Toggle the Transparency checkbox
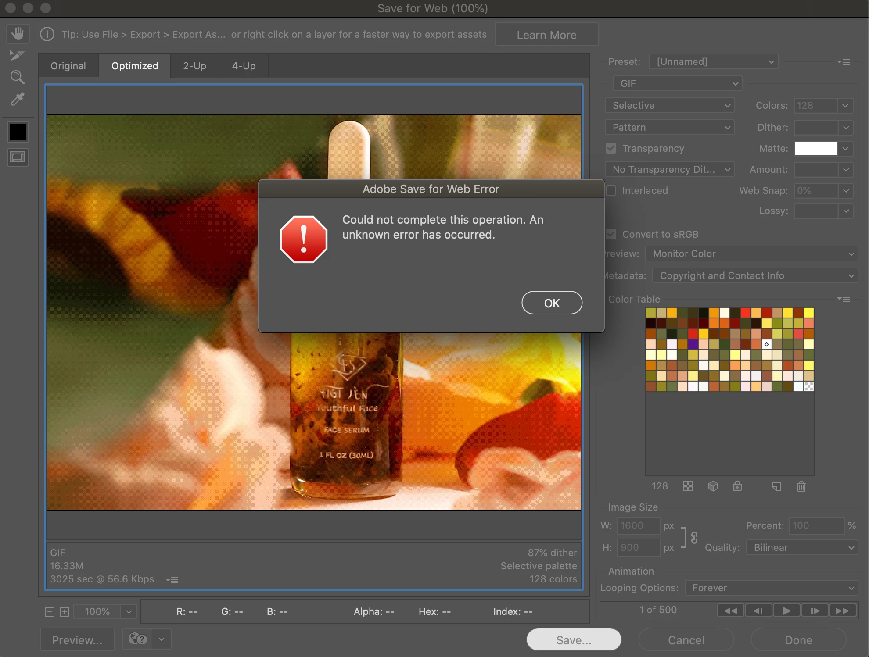 [x=611, y=148]
